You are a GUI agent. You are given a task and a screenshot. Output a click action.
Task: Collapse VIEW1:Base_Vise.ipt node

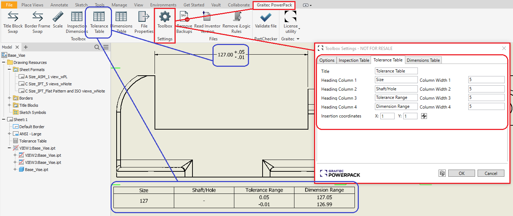pos(9,148)
